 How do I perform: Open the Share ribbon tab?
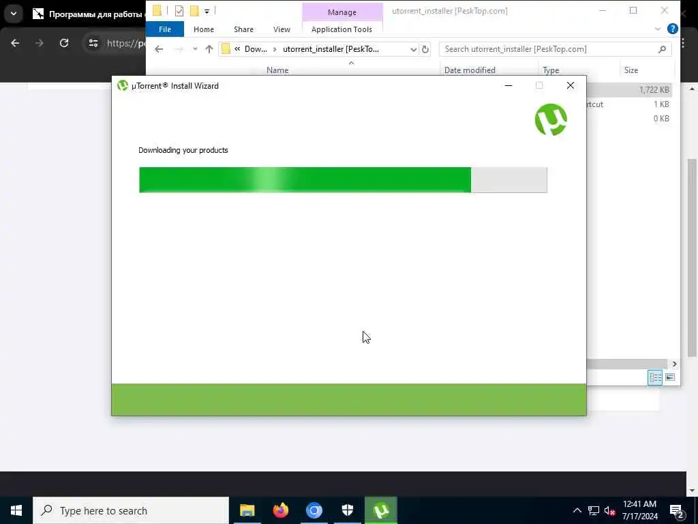(243, 29)
